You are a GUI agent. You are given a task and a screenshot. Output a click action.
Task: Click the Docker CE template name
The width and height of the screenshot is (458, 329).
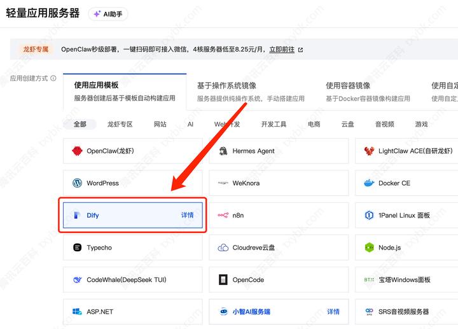coord(394,183)
